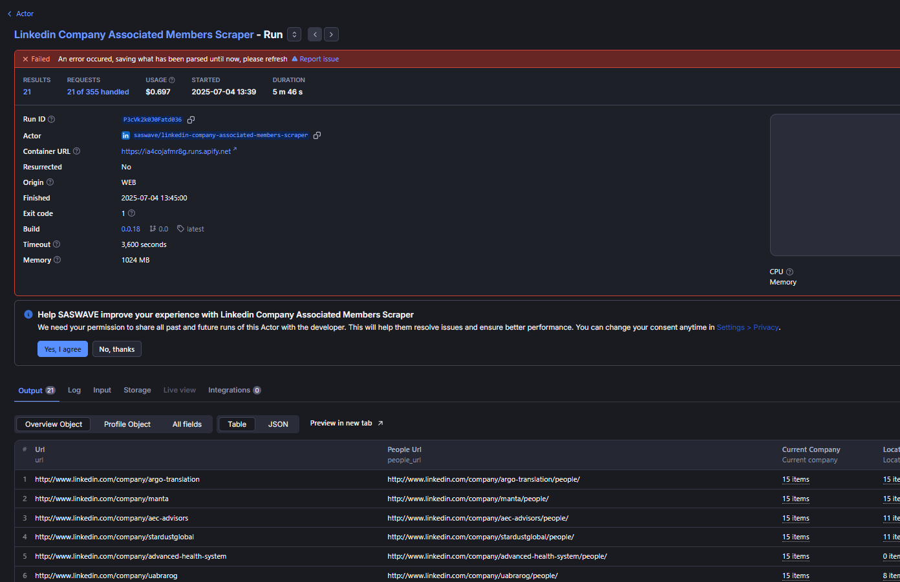Click the Container URL help icon
Viewport: 900px width, 582px height.
point(76,151)
